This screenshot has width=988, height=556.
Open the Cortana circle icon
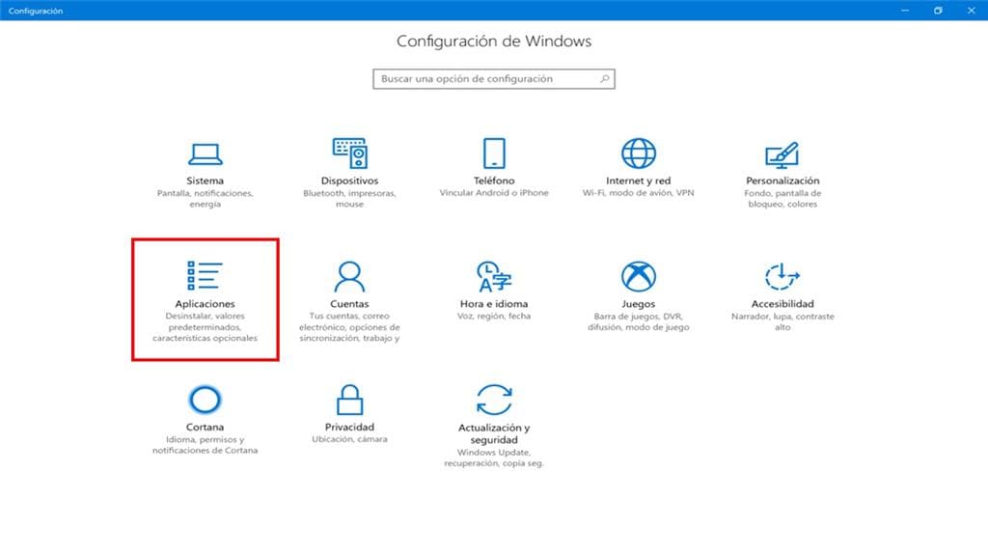coord(205,399)
